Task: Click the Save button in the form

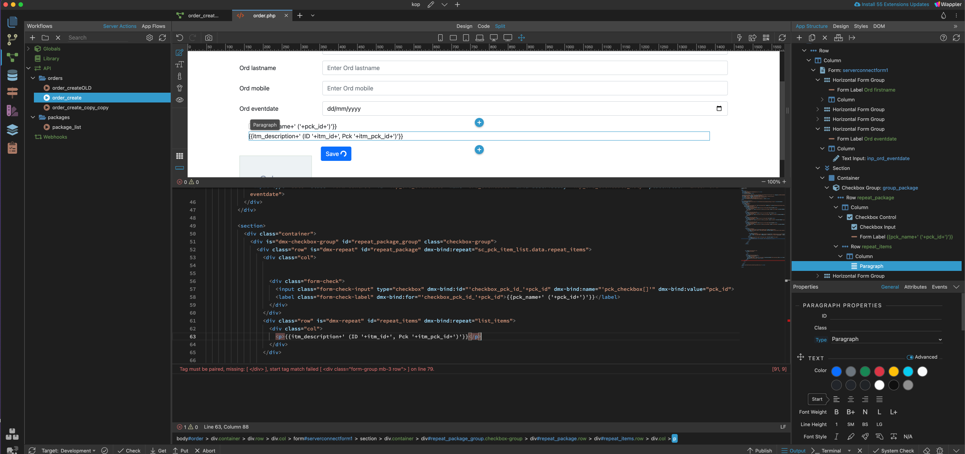Action: click(336, 154)
